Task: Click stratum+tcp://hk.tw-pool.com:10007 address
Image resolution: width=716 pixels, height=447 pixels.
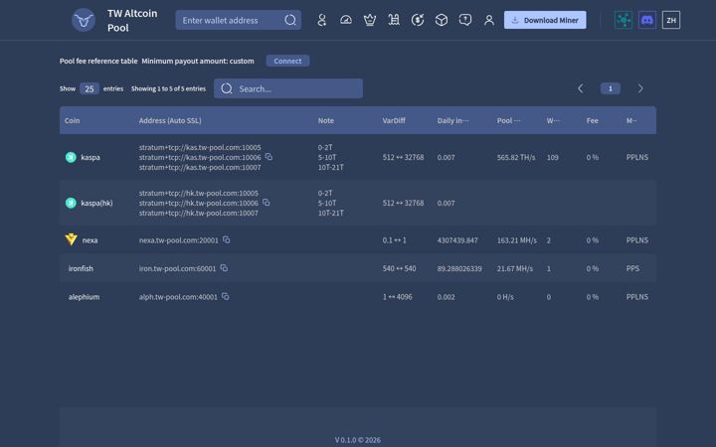Action: (199, 213)
